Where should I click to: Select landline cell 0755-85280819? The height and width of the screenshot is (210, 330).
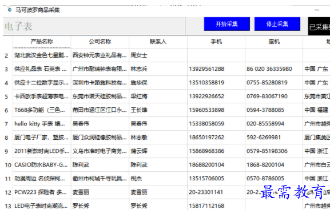[274, 83]
